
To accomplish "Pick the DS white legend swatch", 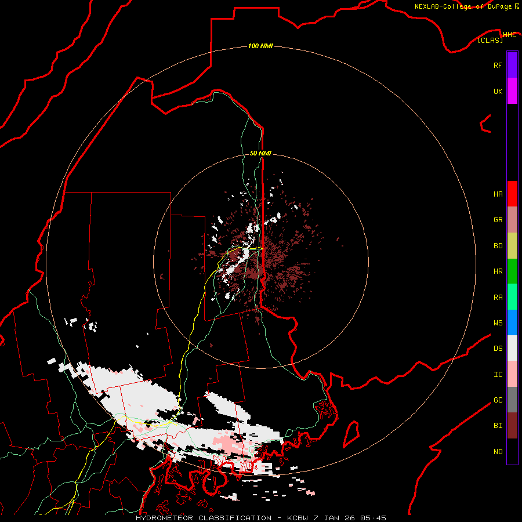I will point(512,348).
